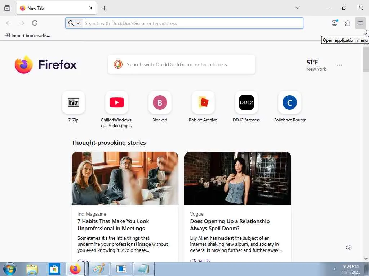Open the blue window app taskbar icon
Viewport: 369px width, 276px height.
pyautogui.click(x=121, y=269)
